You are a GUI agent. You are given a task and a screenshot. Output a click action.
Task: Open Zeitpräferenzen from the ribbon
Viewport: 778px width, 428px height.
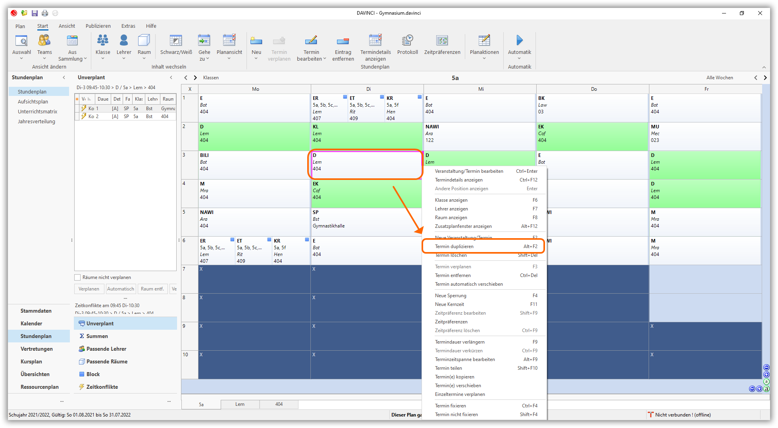click(442, 41)
